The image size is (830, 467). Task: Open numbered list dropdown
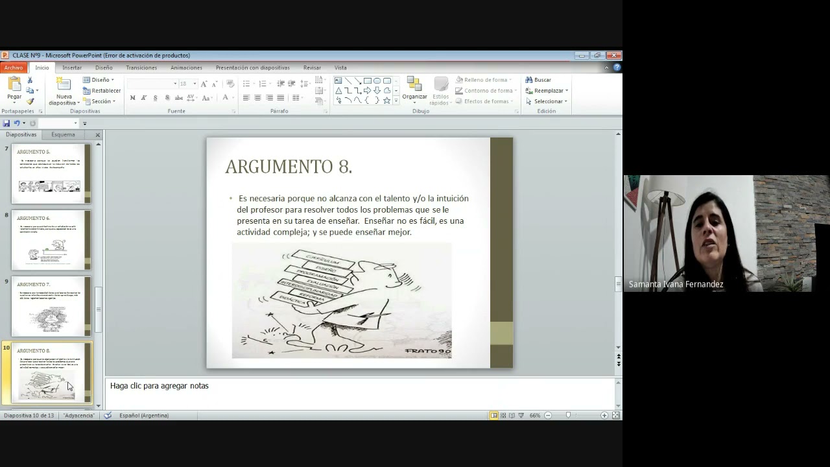pos(270,84)
